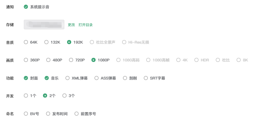Screen dimensions: 253x122
Task: Click the storage path field
Action: (44, 25)
